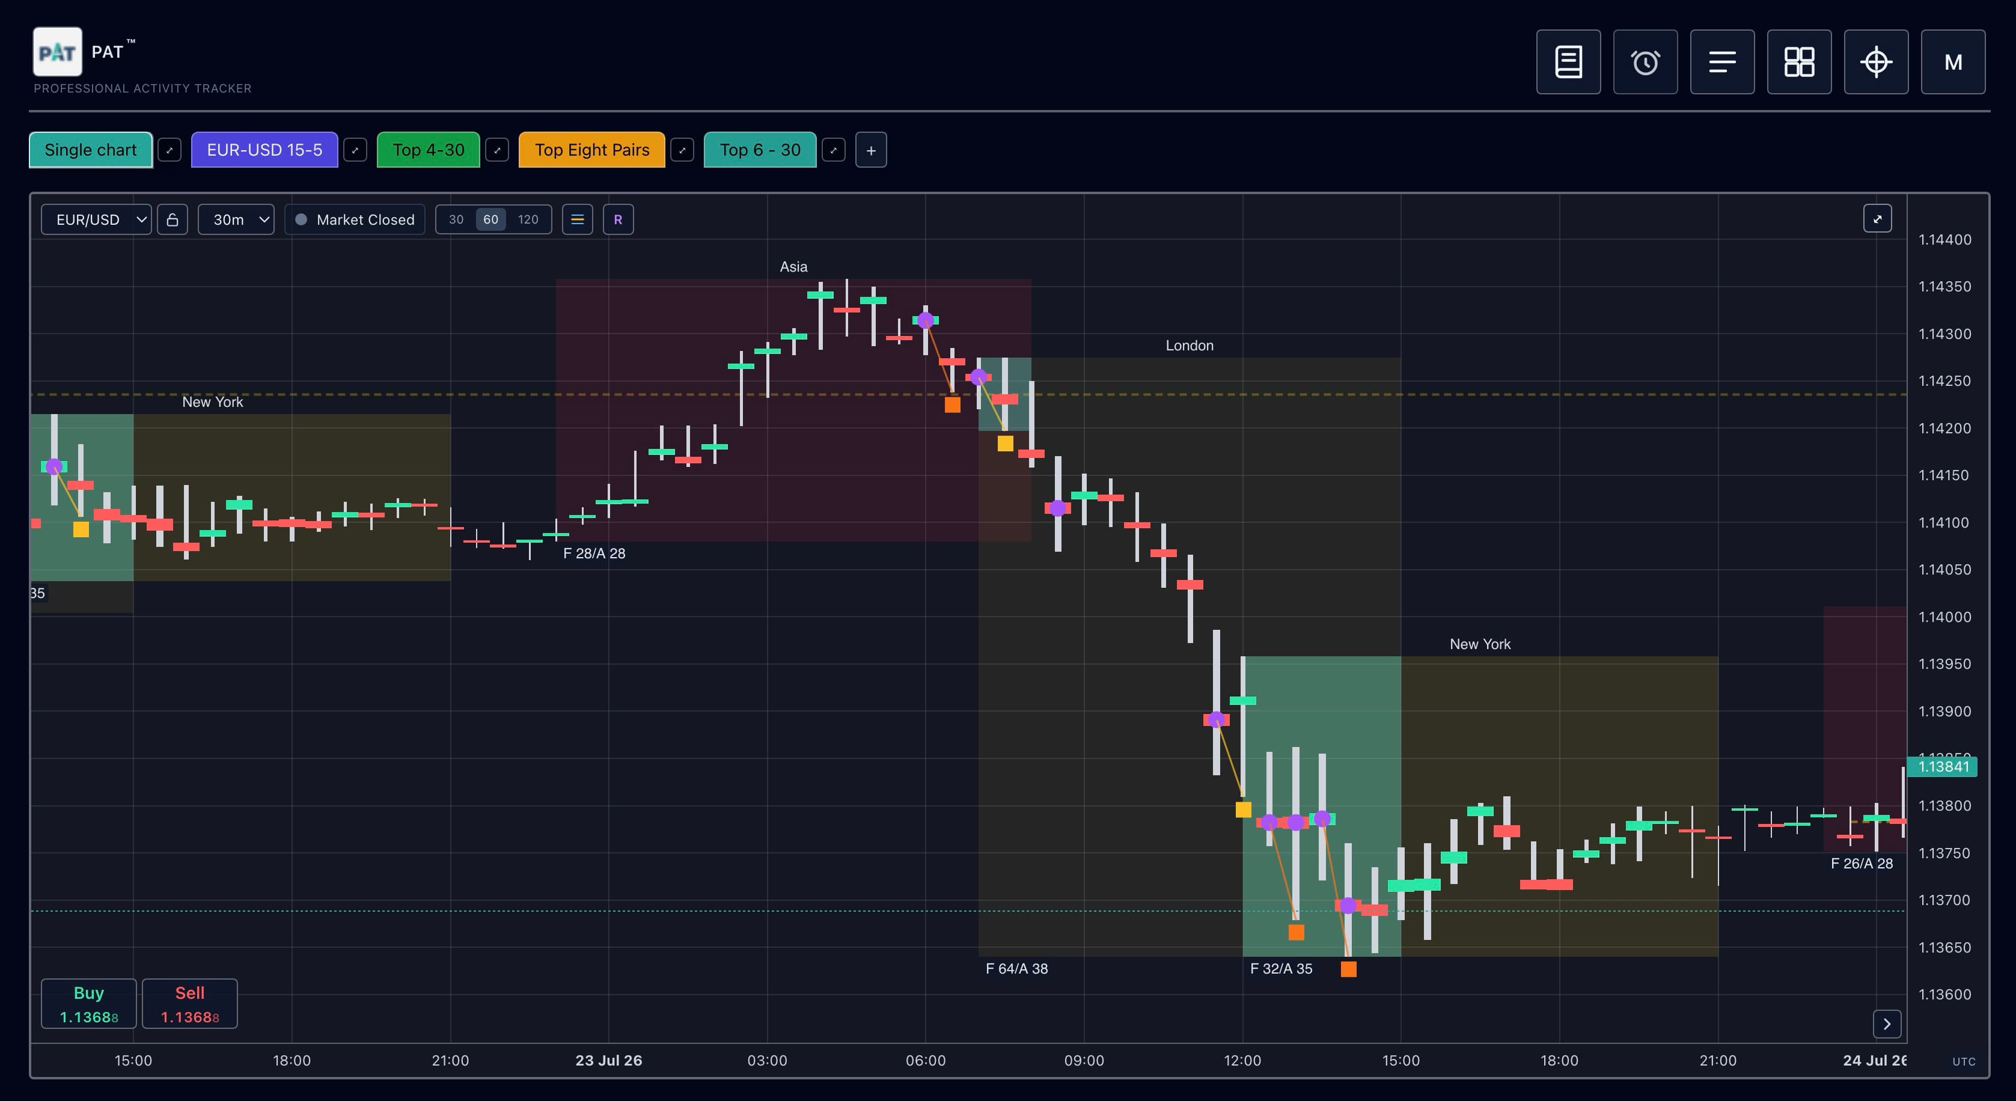This screenshot has height=1101, width=2016.
Task: Click the London session label
Action: (1190, 346)
